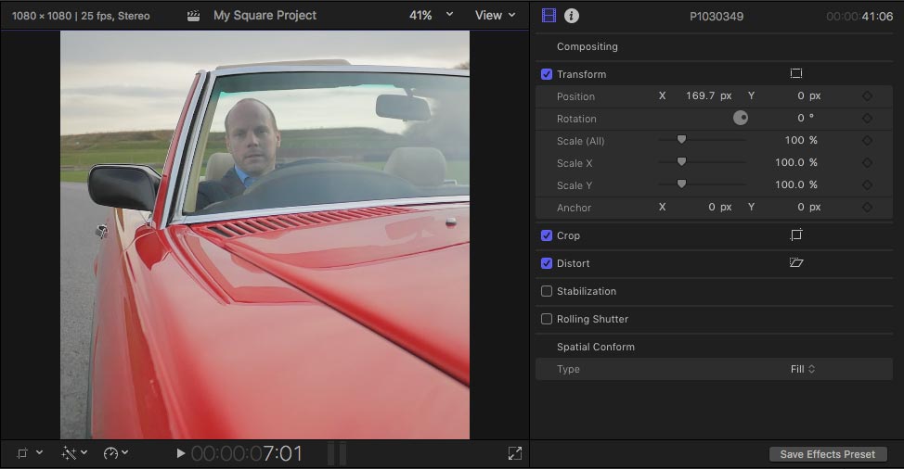Play the clip in the viewer
904x469 pixels.
click(x=180, y=453)
